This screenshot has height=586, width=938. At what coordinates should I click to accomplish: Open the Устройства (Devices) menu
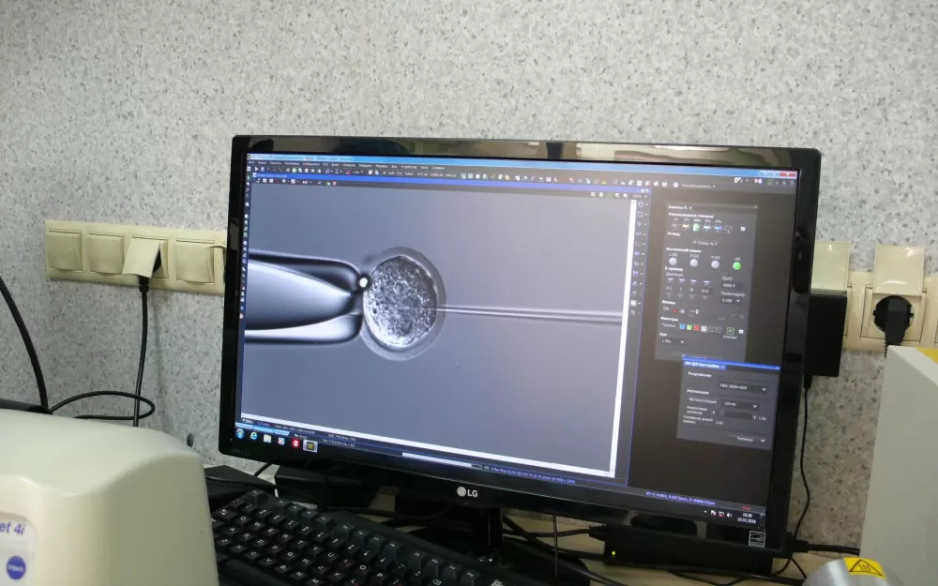[409, 168]
